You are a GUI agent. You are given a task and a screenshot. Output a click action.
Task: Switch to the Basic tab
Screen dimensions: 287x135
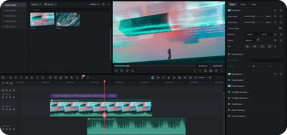232,4
